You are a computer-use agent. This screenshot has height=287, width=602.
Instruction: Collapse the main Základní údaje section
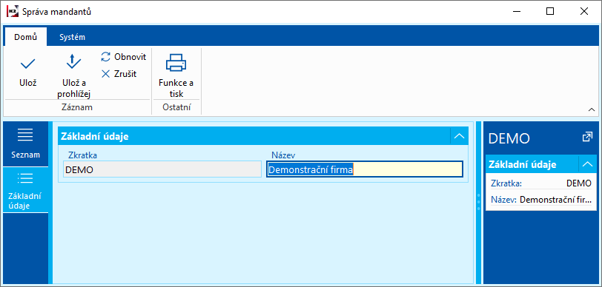pos(459,136)
